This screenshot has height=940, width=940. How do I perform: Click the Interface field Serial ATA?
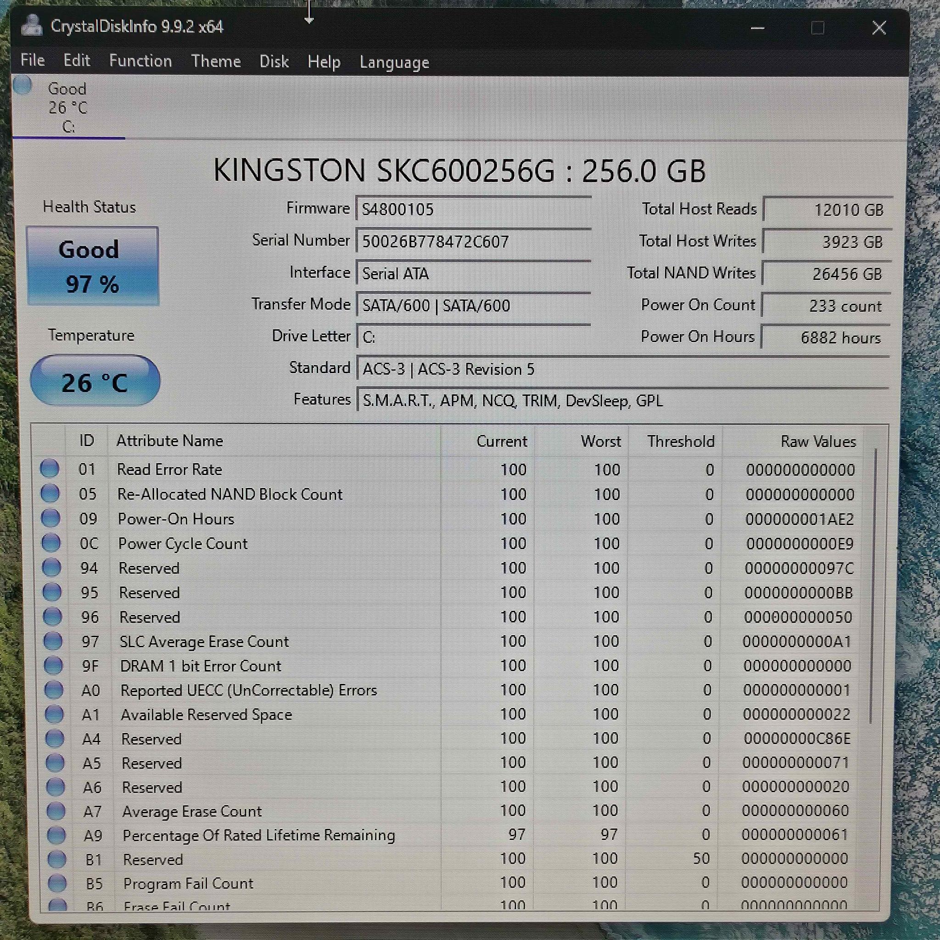click(473, 274)
